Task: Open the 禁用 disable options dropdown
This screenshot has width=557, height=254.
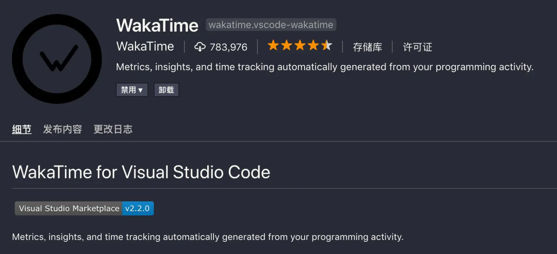Action: [132, 89]
